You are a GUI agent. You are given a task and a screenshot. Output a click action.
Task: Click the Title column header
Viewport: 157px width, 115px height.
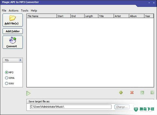[x=106, y=16]
